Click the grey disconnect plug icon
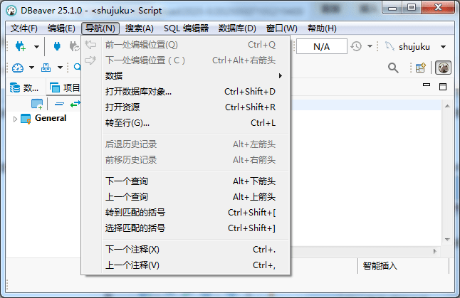This screenshot has width=460, height=298. (74, 46)
